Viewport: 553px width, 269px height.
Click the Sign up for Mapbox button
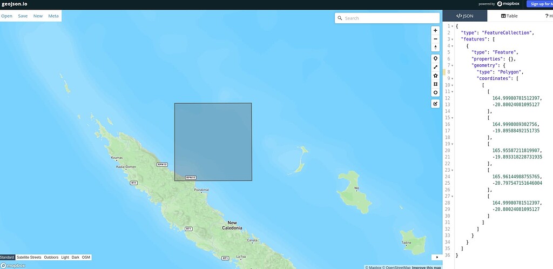pos(539,4)
